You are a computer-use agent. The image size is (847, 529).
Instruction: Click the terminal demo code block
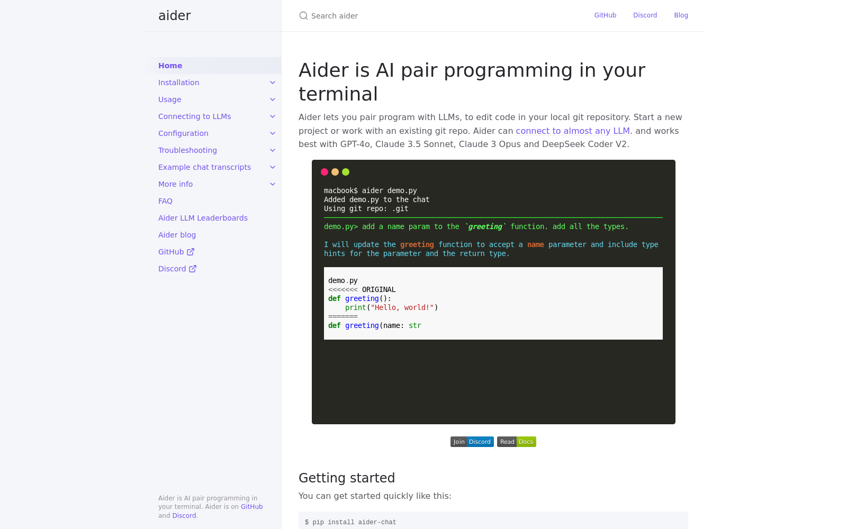493,292
